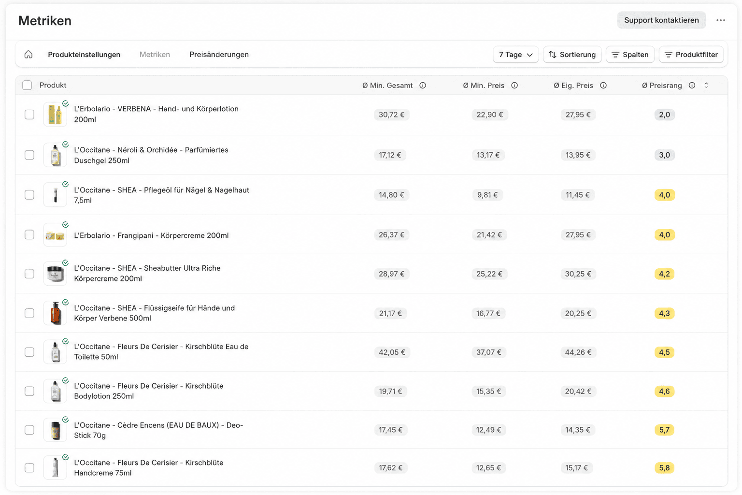Check the Sheabutter Ultra Riche Körpercreme row
This screenshot has width=742, height=495.
coord(29,274)
